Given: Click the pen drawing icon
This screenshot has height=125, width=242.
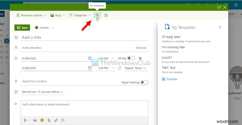Looking at the screenshot, I should (56, 120).
